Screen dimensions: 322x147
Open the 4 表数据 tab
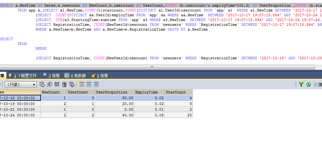(x=75, y=76)
